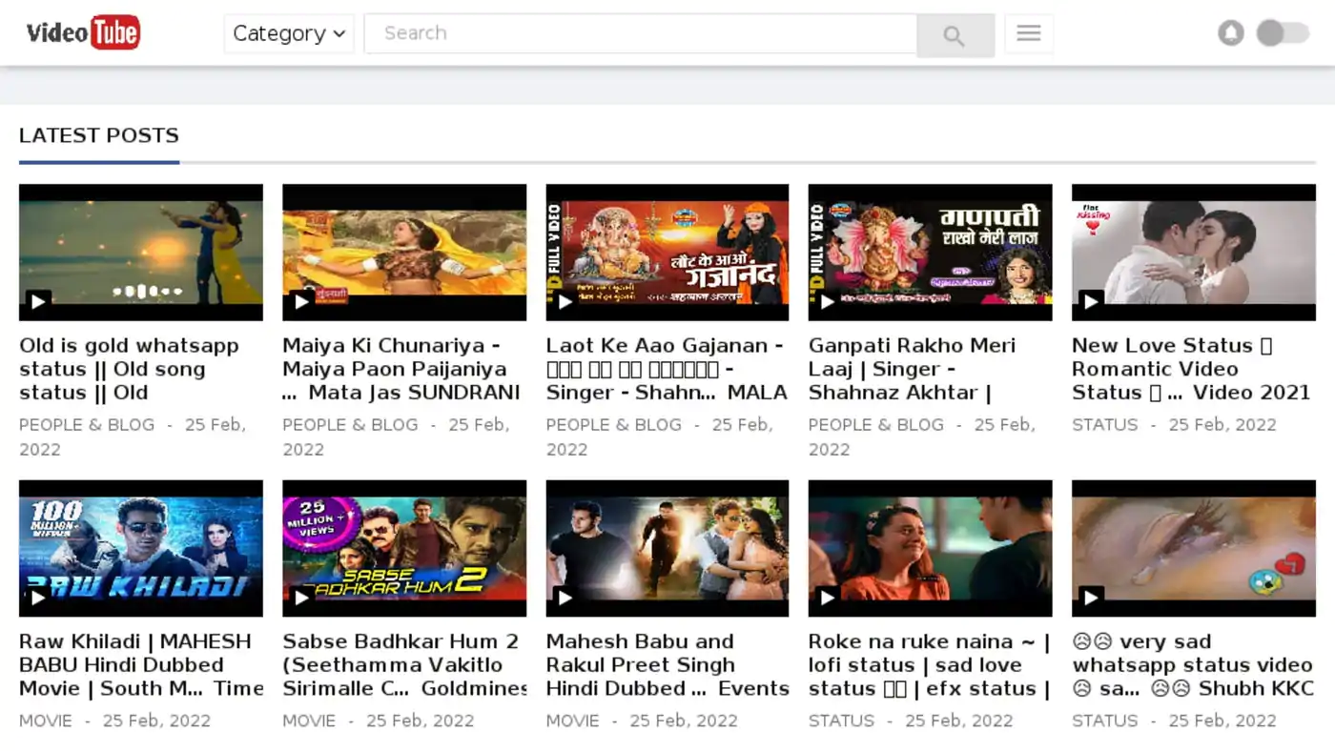Open Ganpati Rakho Meri Laaj thumbnail
The width and height of the screenshot is (1335, 751).
(x=931, y=252)
